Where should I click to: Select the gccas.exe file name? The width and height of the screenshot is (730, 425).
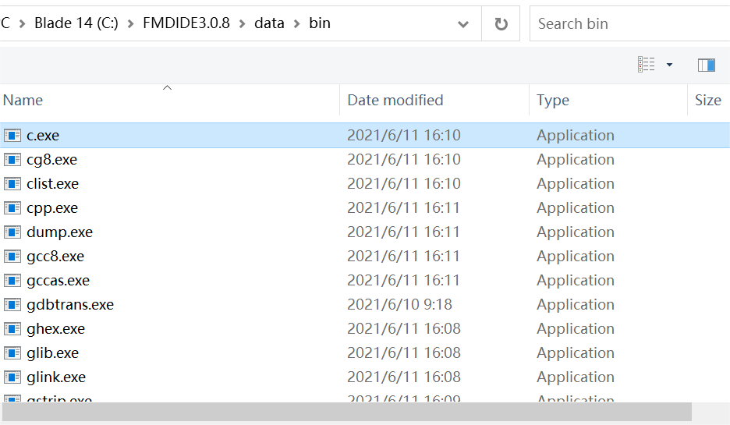[x=58, y=280]
